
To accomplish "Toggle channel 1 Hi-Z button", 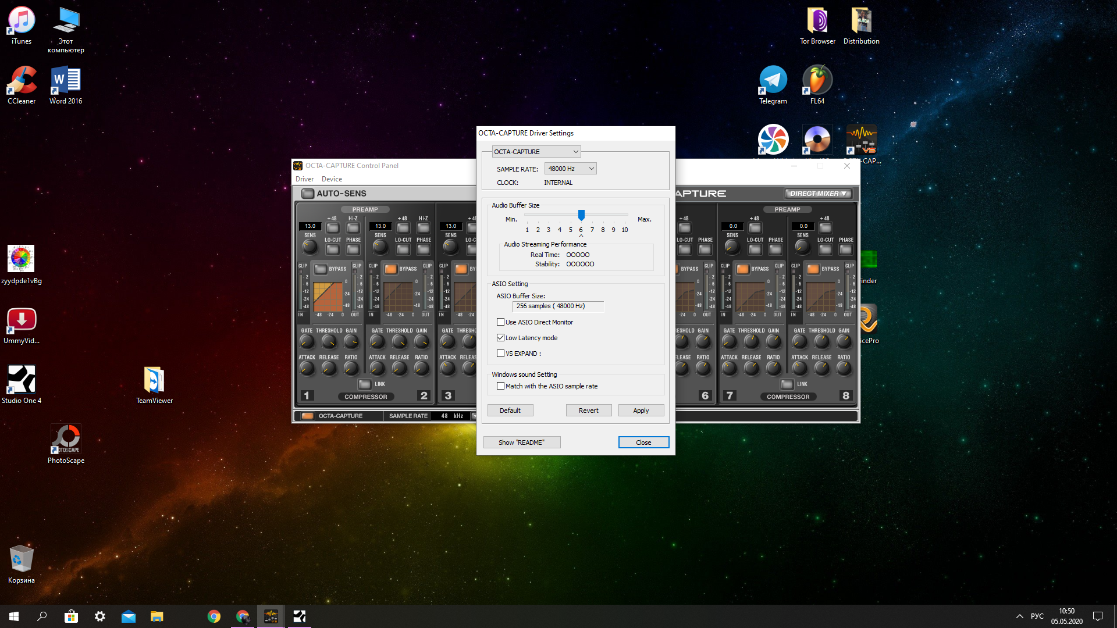I will coord(353,228).
